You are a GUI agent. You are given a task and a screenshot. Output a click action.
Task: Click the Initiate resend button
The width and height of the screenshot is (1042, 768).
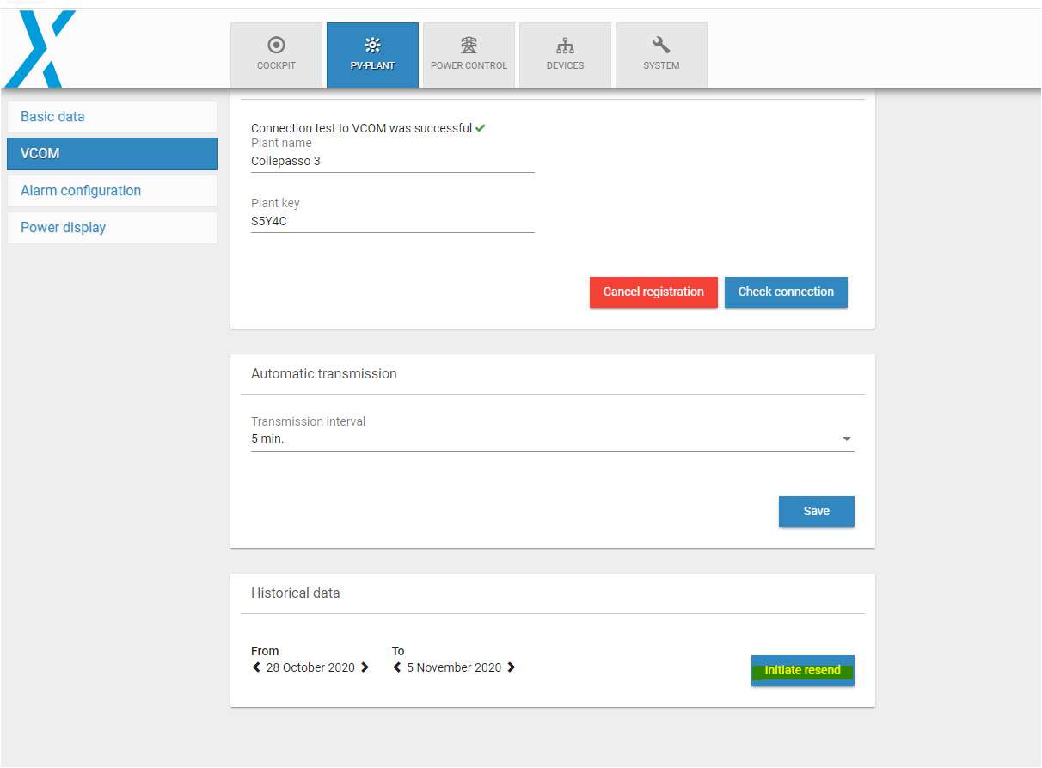(x=803, y=671)
